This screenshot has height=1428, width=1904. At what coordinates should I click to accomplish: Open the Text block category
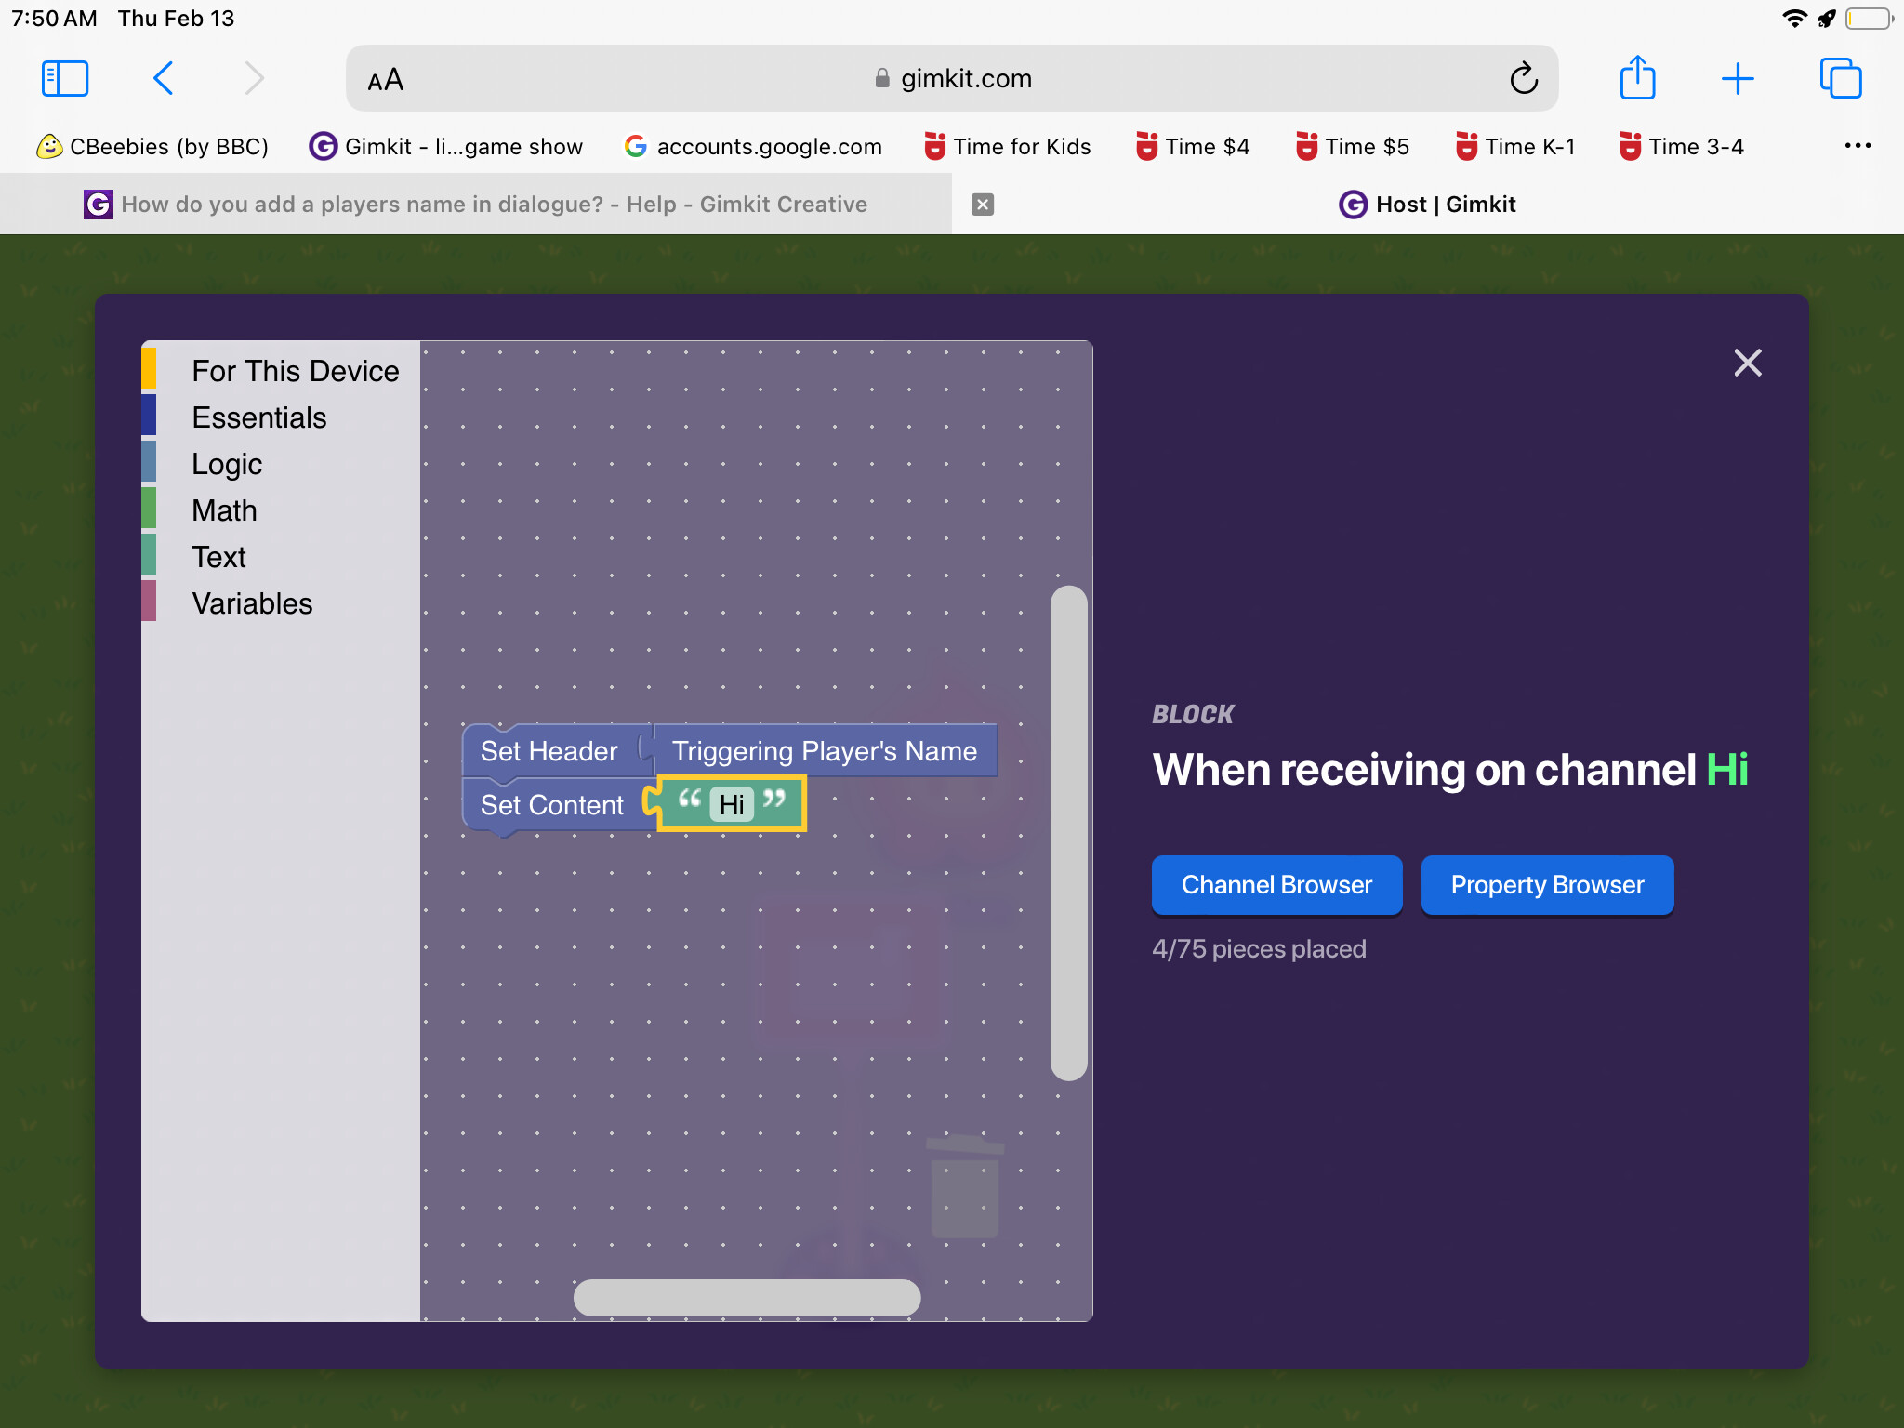pyautogui.click(x=218, y=556)
